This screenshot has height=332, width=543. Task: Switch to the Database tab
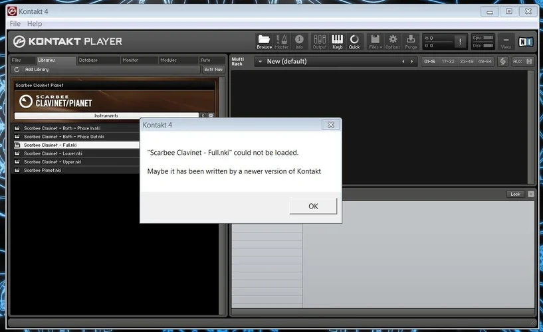point(98,60)
